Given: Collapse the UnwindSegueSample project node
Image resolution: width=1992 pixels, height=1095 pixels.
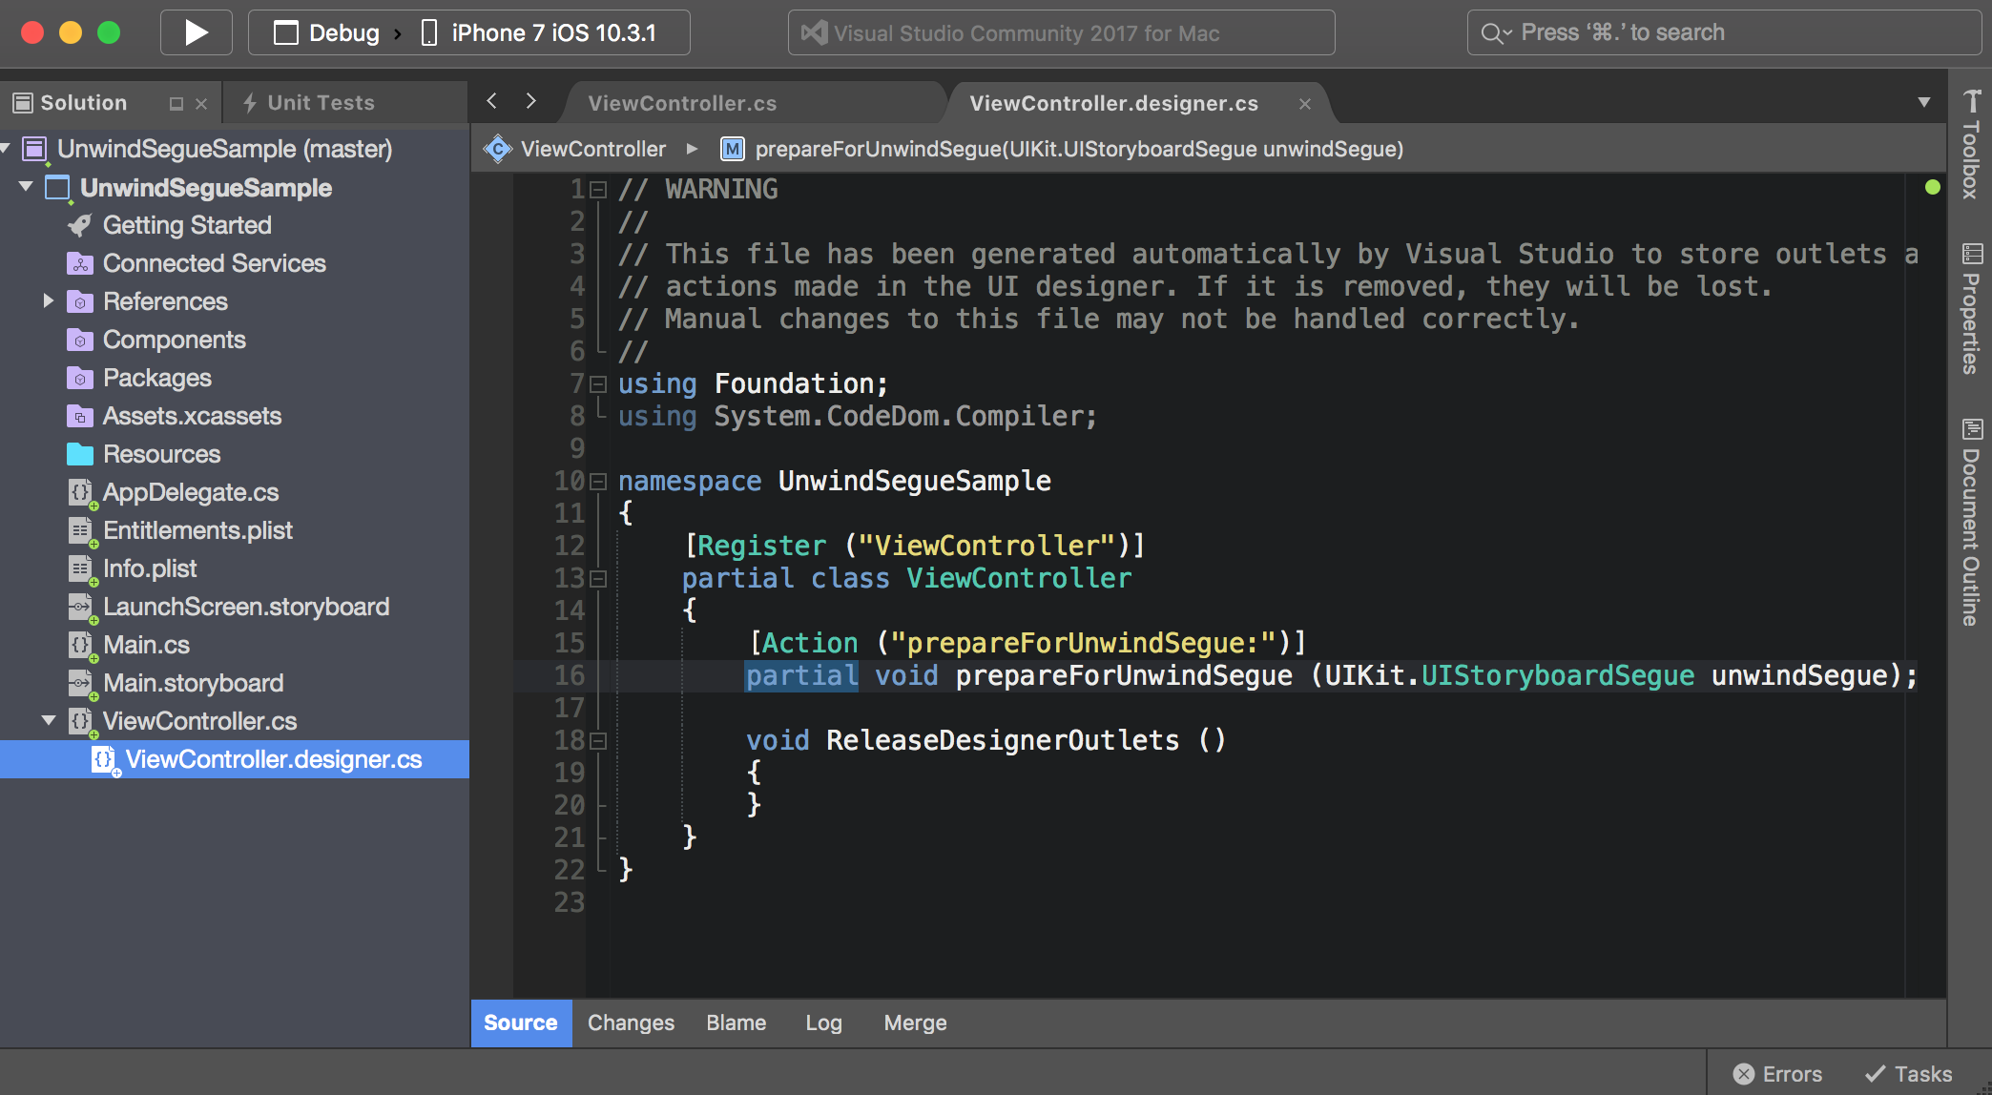Looking at the screenshot, I should tap(26, 186).
